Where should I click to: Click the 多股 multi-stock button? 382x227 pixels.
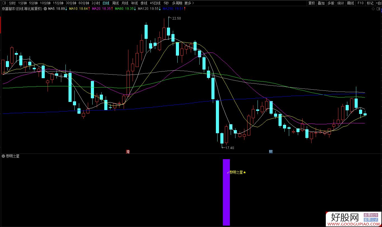click(331, 3)
